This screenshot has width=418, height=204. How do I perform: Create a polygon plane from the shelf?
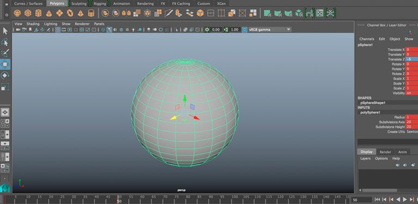click(59, 13)
